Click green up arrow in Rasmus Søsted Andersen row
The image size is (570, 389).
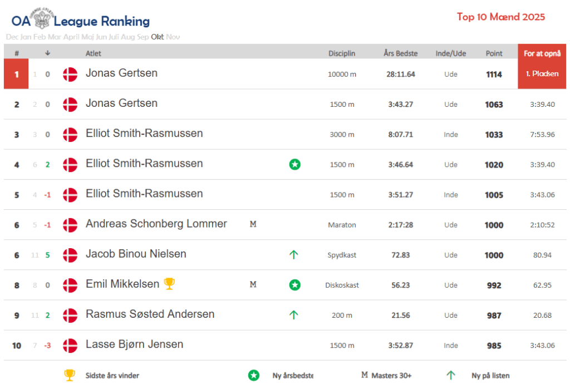pos(294,315)
